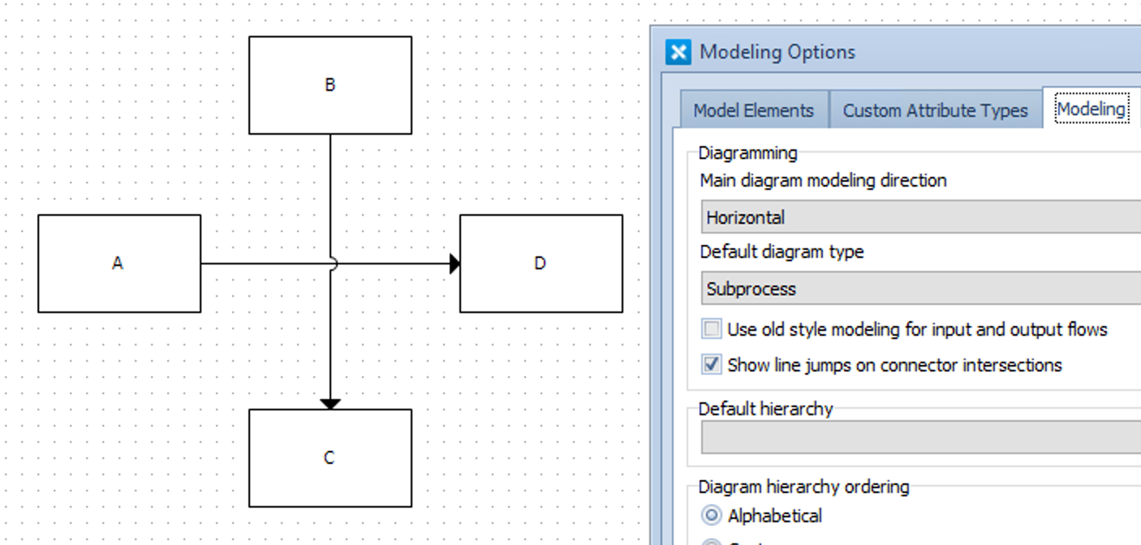Select process box B in the diagram
The height and width of the screenshot is (545, 1141).
pos(330,85)
